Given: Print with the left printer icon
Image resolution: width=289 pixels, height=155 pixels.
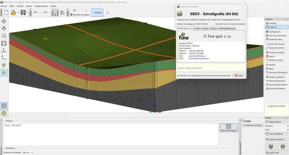Looking at the screenshot, I should (271, 147).
